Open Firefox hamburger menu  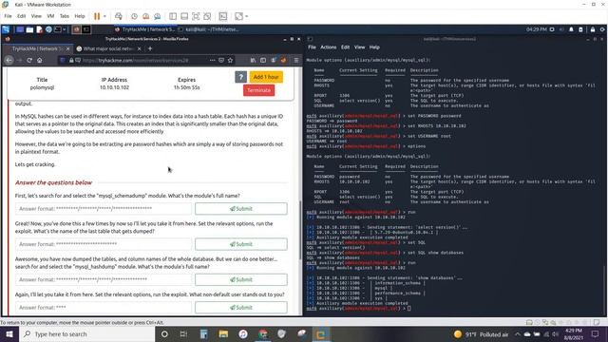(296, 60)
